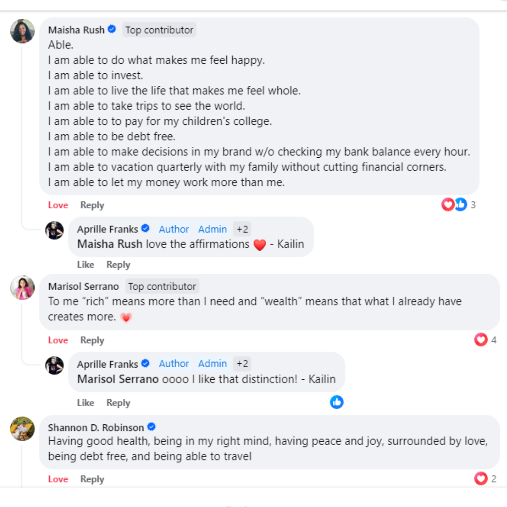Toggle Like on reply to Marisol Serrano

(x=85, y=403)
